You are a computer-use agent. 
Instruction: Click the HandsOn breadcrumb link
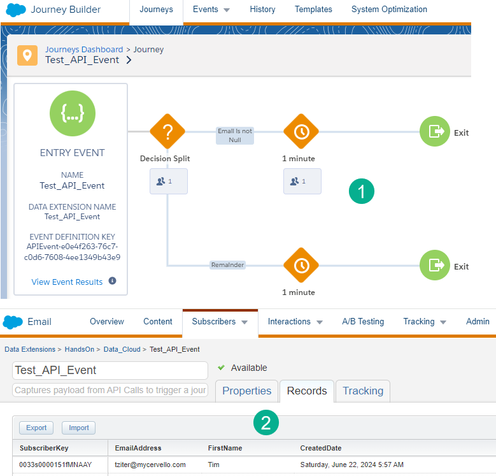point(80,349)
